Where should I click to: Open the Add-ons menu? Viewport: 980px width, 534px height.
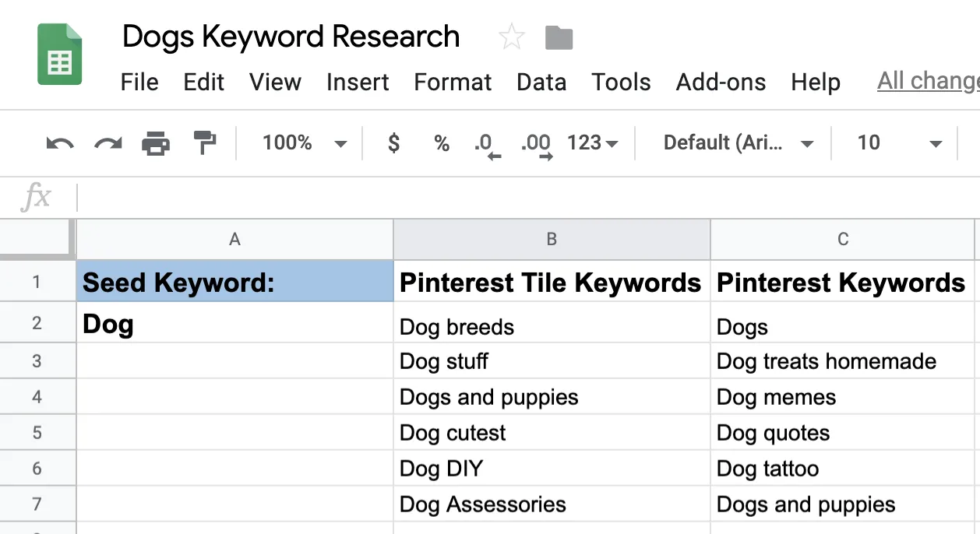tap(721, 83)
